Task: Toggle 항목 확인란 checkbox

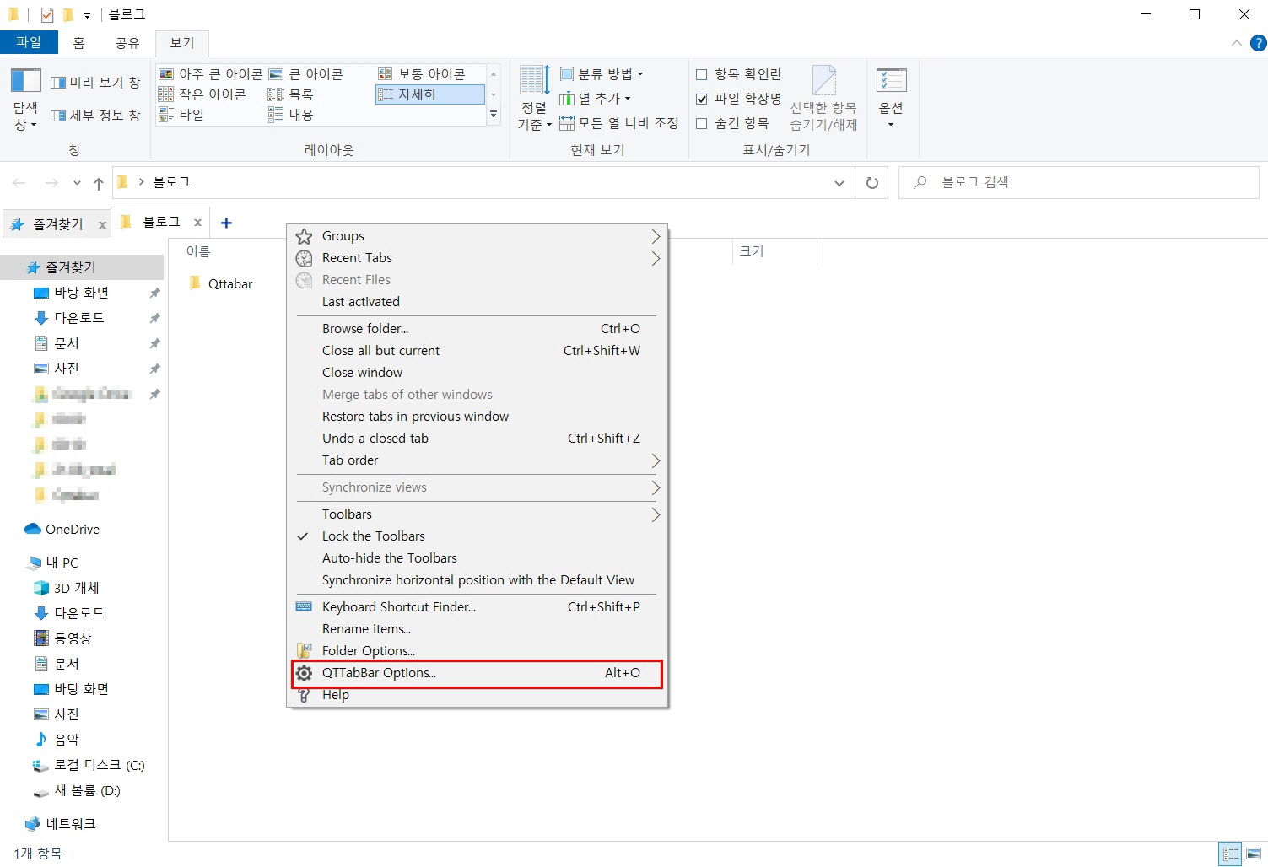Action: tap(701, 74)
